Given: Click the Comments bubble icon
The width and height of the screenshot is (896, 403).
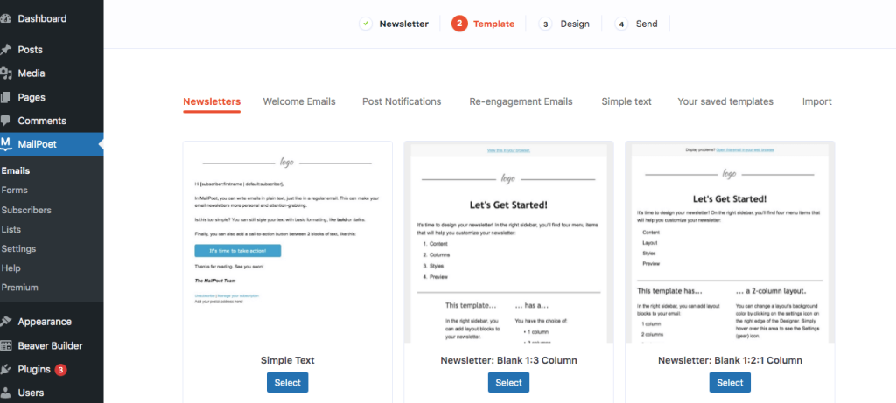Looking at the screenshot, I should (x=6, y=121).
